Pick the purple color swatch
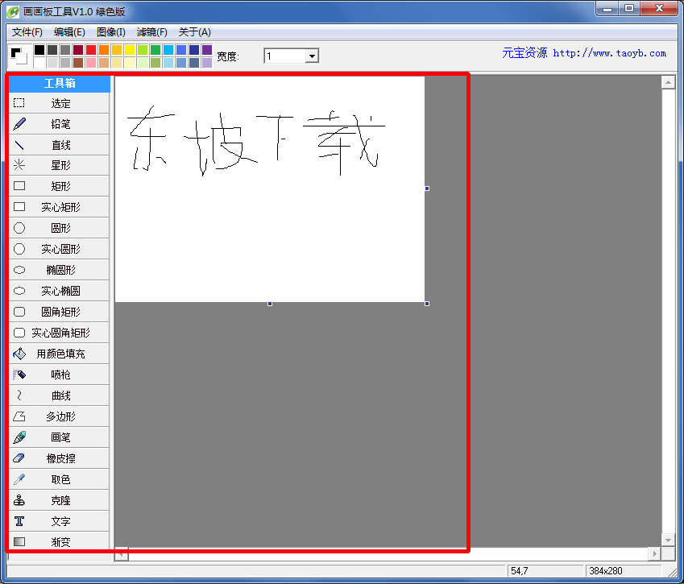The height and width of the screenshot is (584, 684). point(207,50)
